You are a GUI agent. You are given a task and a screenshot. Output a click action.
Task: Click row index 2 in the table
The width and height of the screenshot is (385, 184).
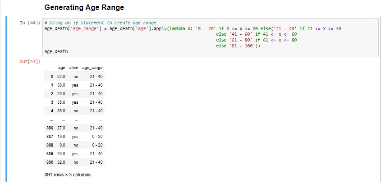pos(52,94)
